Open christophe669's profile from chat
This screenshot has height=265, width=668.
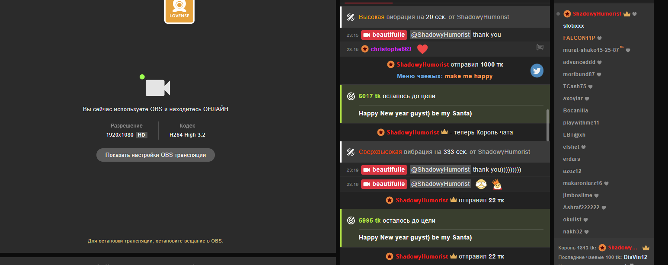point(391,49)
